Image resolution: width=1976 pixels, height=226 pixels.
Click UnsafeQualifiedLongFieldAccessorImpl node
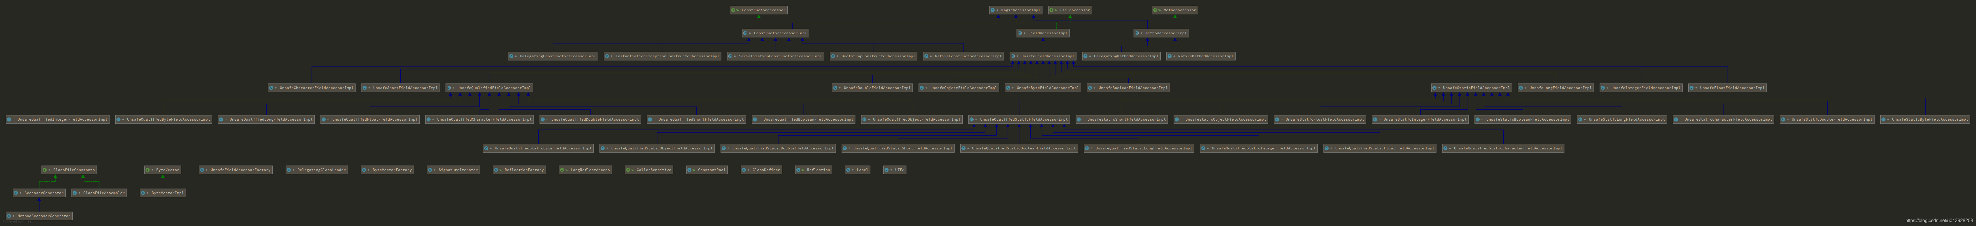point(266,119)
